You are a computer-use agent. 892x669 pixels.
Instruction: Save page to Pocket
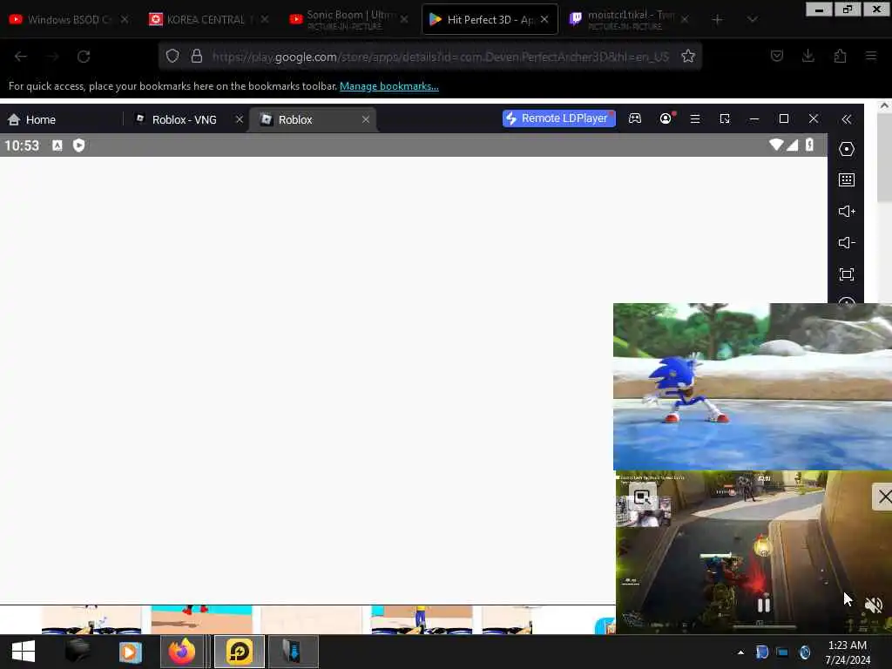tap(777, 56)
